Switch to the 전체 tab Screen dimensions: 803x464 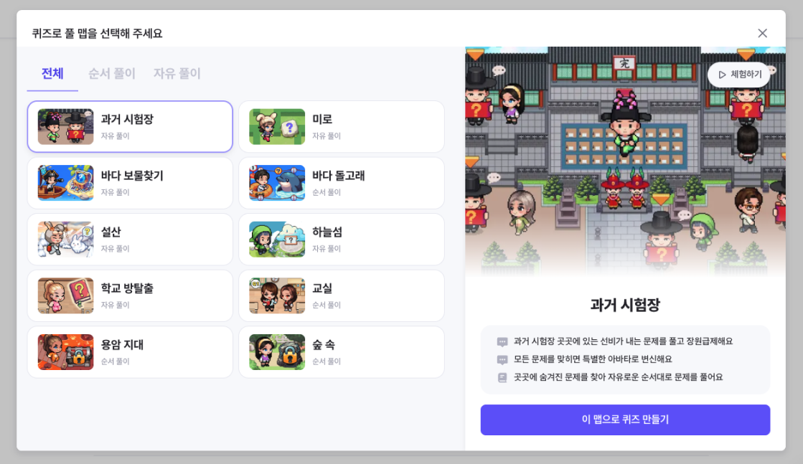(x=52, y=74)
